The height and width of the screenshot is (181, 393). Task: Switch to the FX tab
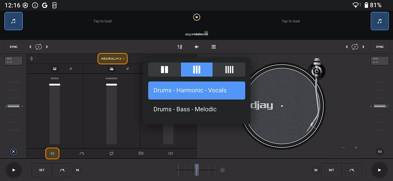coord(141,153)
